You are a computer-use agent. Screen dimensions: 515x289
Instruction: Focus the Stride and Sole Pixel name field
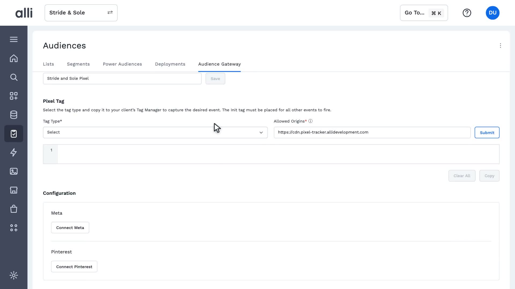tap(122, 79)
